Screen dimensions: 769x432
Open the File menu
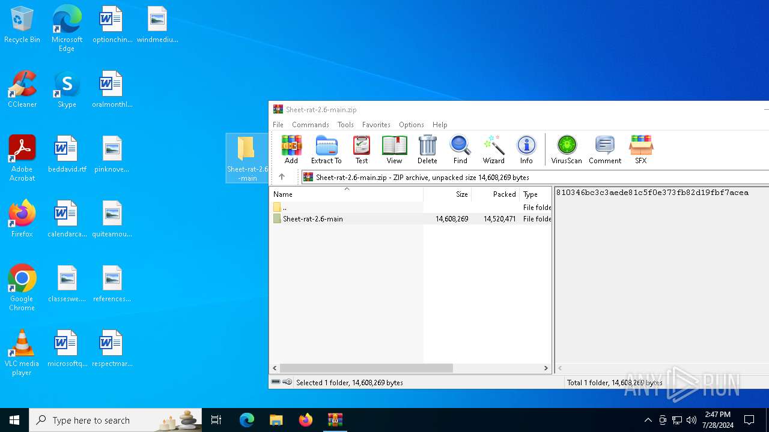[x=278, y=125]
